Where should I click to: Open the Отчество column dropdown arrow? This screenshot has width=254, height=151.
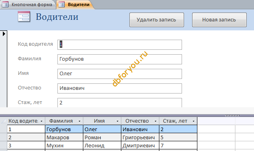point(155,121)
